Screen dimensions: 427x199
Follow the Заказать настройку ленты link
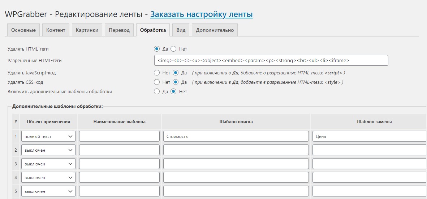tap(202, 14)
